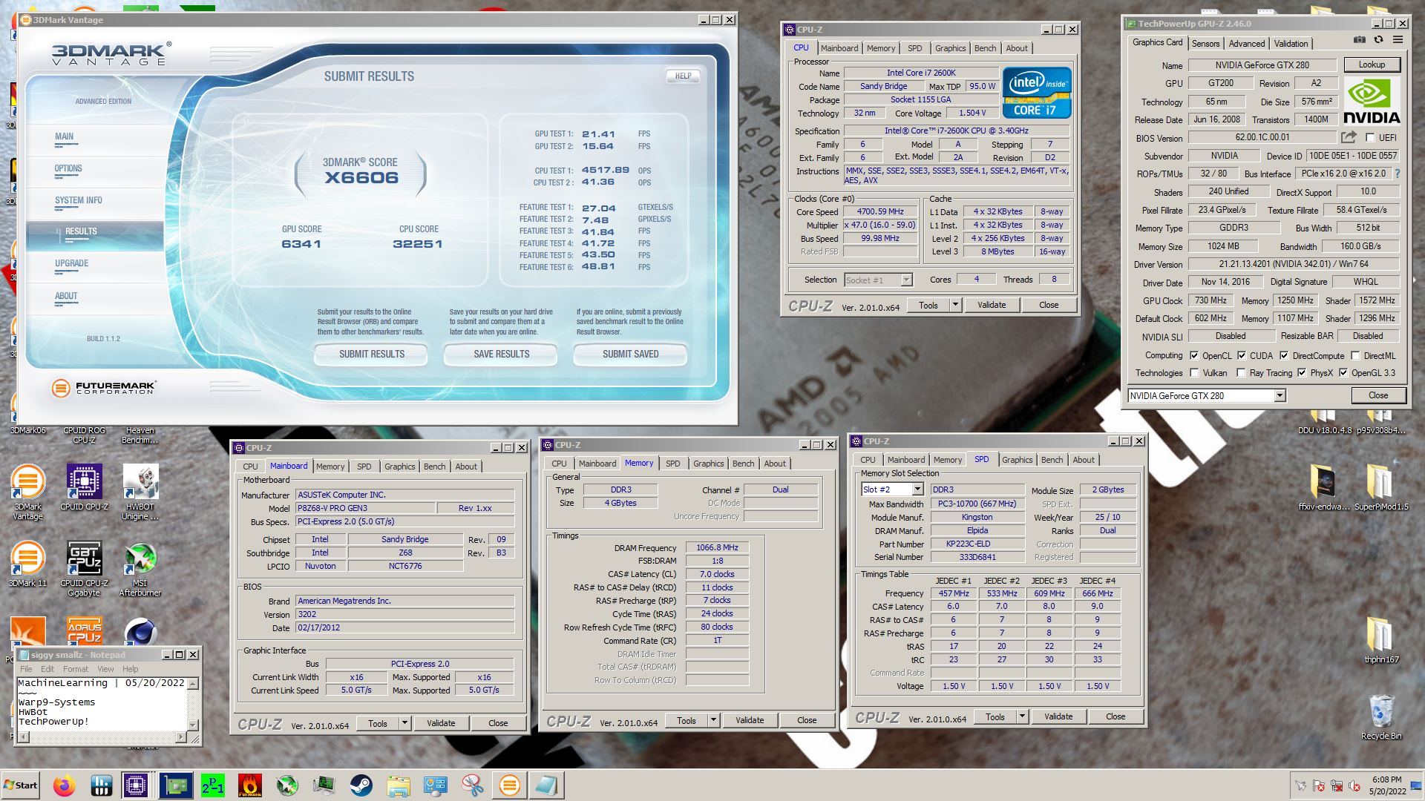Viewport: 1425px width, 801px height.
Task: Open the CPUID CPU-Z desktop shortcut
Action: [84, 487]
